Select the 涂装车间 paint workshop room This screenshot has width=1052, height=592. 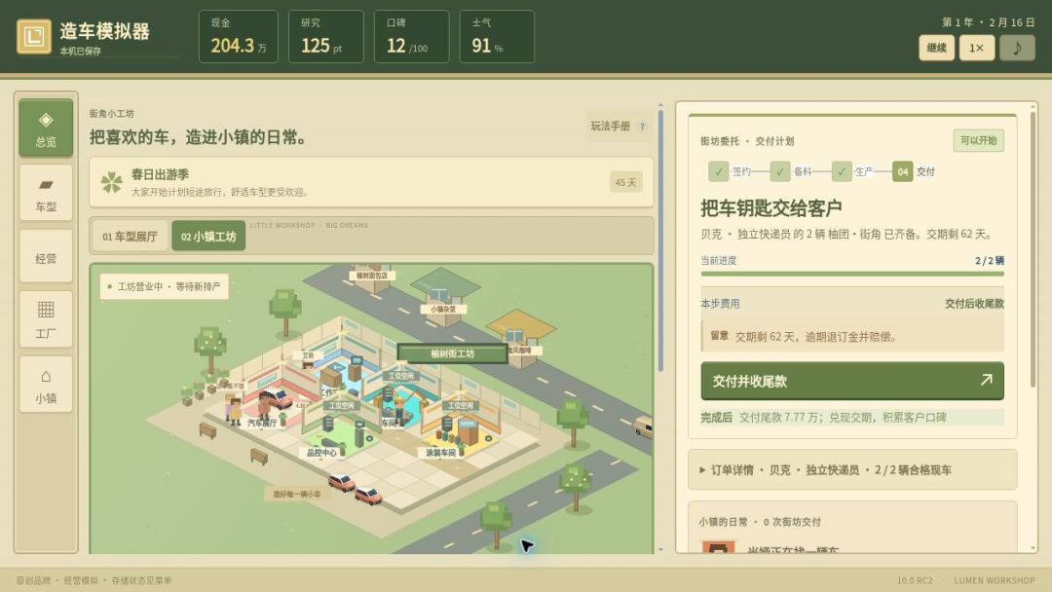pos(441,453)
